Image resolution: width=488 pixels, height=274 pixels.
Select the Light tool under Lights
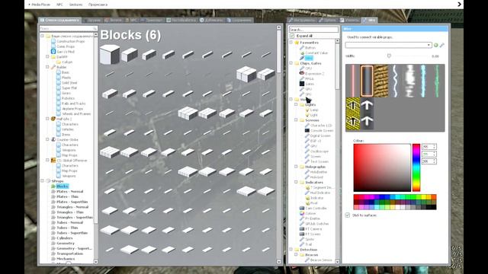coord(313,115)
